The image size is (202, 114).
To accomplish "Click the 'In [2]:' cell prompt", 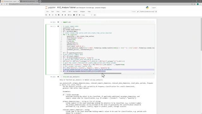I will coord(53,77).
